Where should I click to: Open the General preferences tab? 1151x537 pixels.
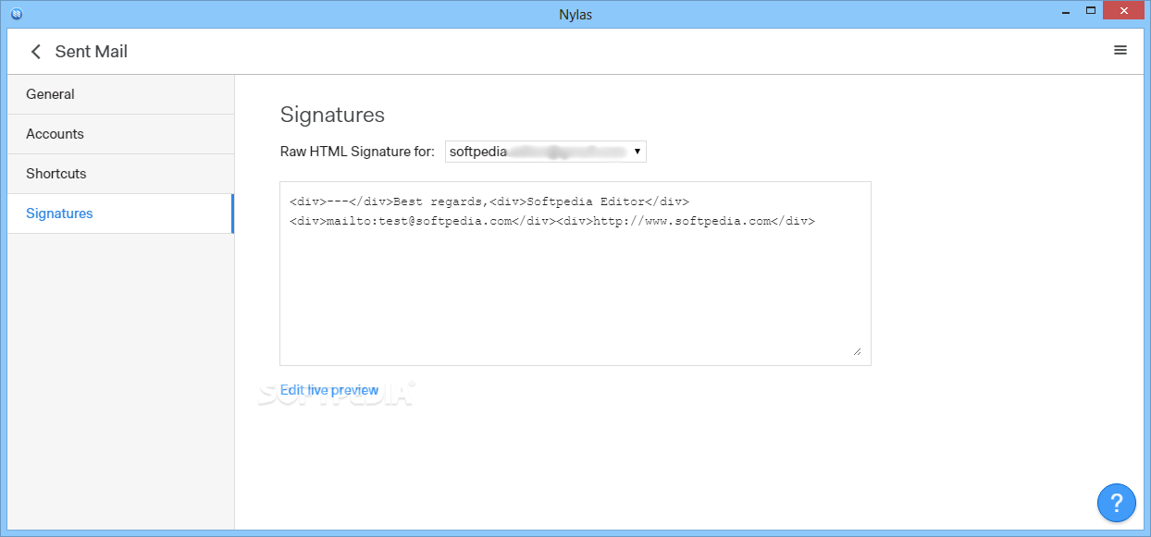click(x=120, y=94)
